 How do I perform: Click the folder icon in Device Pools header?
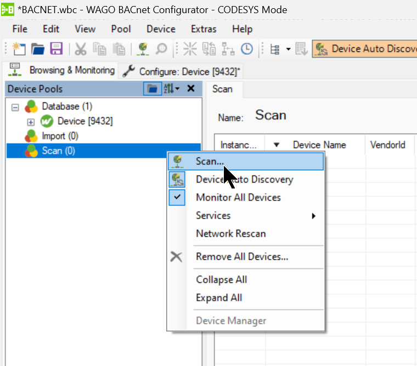click(x=153, y=88)
